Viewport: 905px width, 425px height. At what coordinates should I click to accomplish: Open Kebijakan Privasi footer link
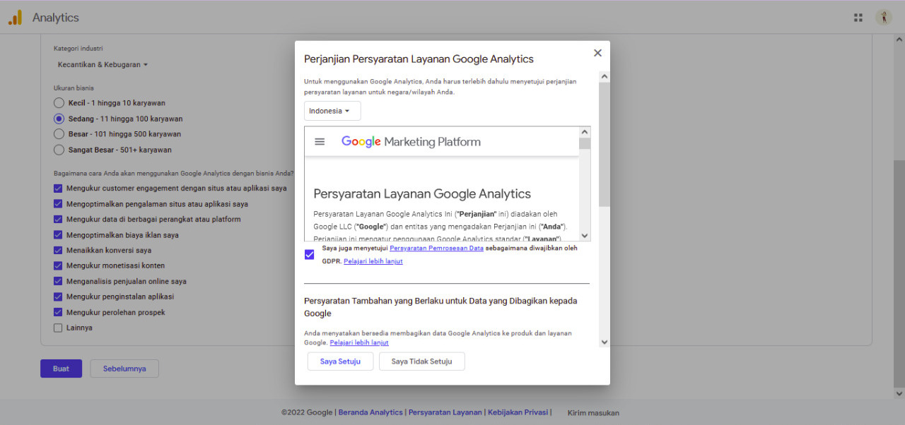[518, 412]
